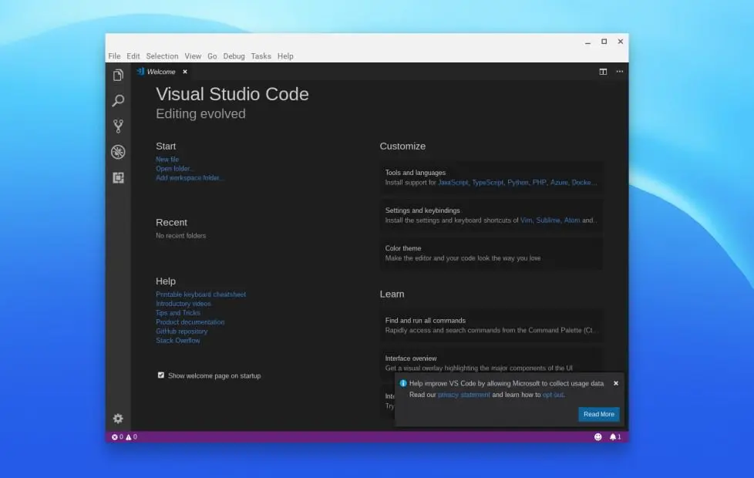Viewport: 754px width, 478px height.
Task: Open the editor more actions ellipsis menu
Action: coord(620,72)
